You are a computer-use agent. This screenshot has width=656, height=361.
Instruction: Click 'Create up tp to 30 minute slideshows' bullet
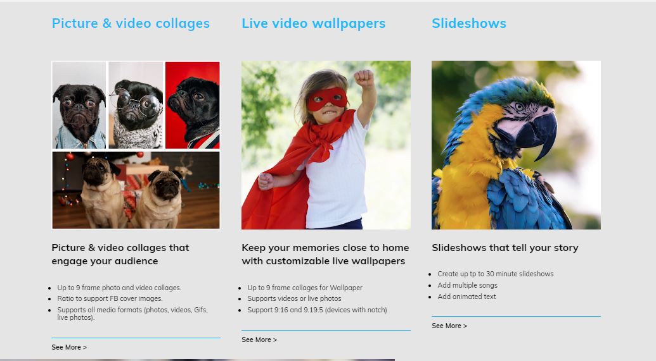496,274
